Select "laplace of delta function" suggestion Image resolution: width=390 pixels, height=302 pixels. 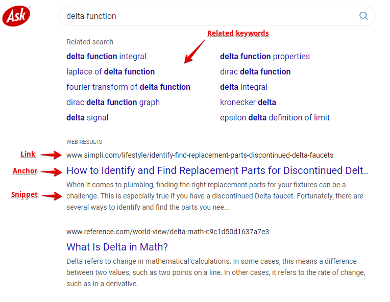tap(110, 71)
